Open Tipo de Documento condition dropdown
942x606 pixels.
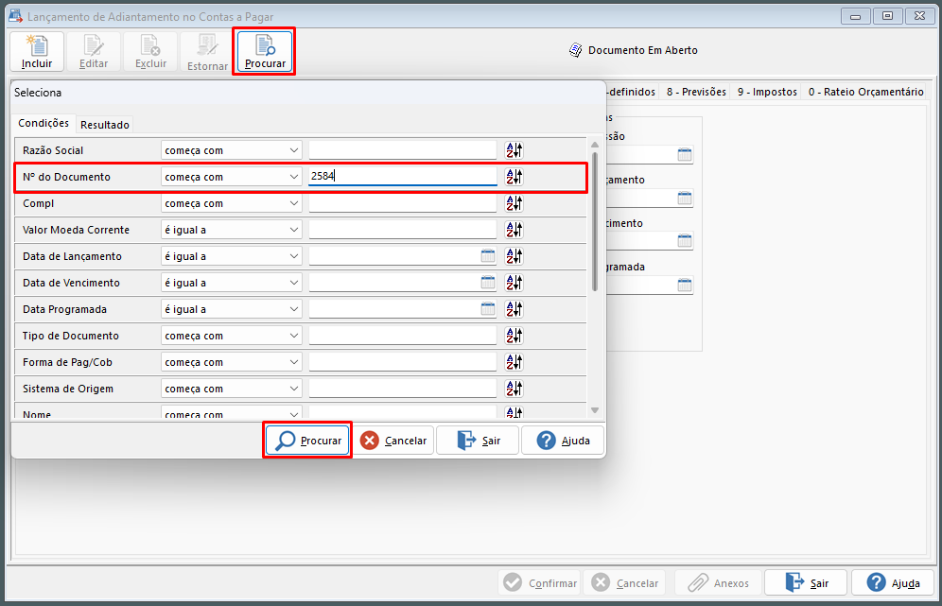[232, 335]
